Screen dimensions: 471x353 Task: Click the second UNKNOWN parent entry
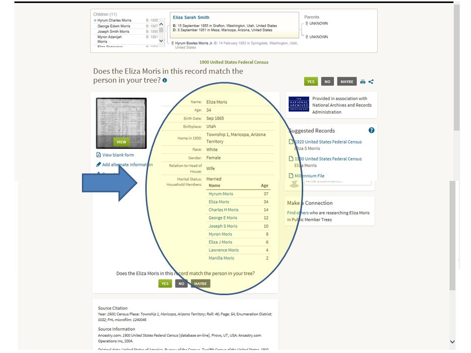tap(318, 37)
